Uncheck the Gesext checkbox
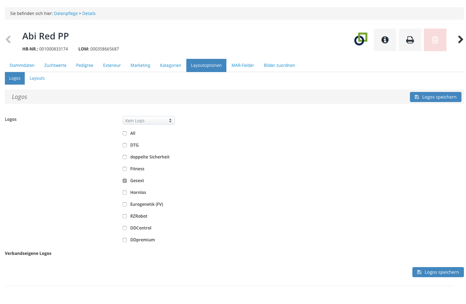466x304 pixels. pyautogui.click(x=125, y=181)
